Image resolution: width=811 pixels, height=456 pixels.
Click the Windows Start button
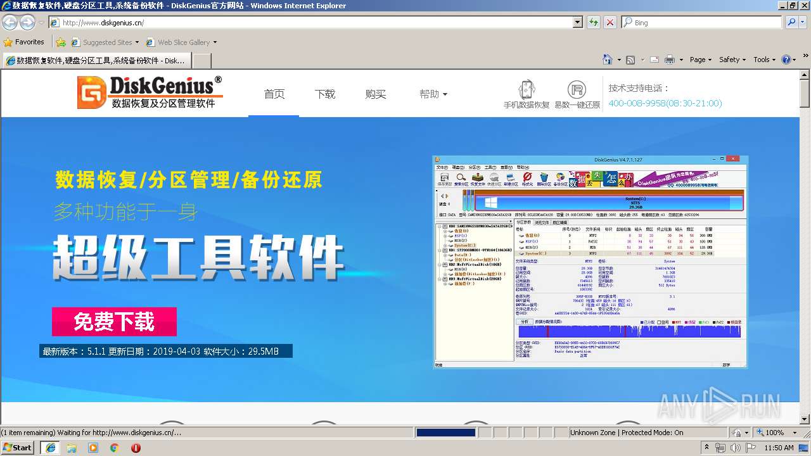coord(18,448)
